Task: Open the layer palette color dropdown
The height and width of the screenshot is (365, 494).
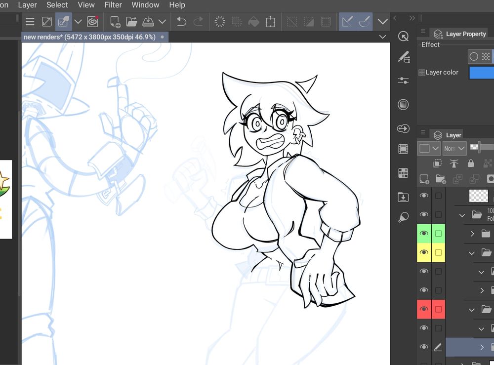Action: [x=429, y=148]
